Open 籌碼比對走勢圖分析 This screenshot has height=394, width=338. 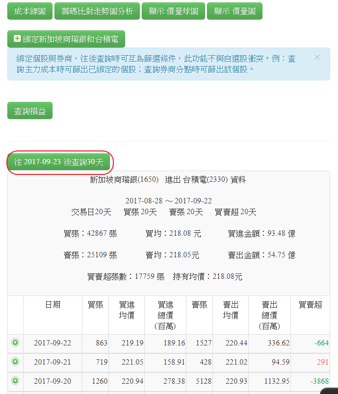97,11
